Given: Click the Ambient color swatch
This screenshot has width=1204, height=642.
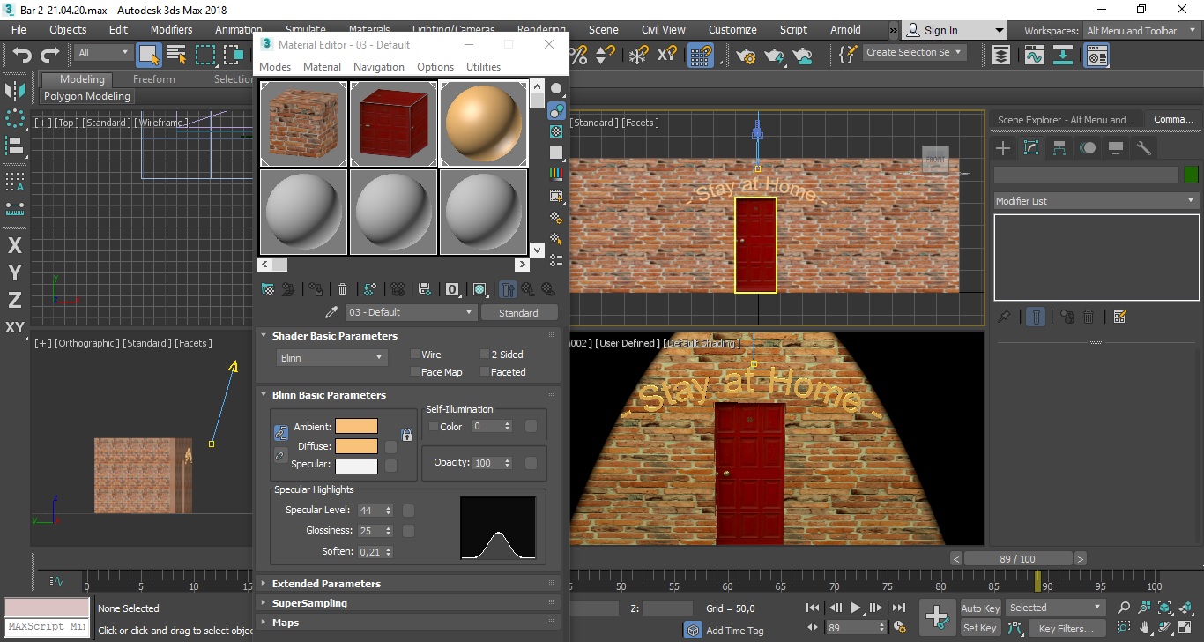Looking at the screenshot, I should click(x=356, y=427).
